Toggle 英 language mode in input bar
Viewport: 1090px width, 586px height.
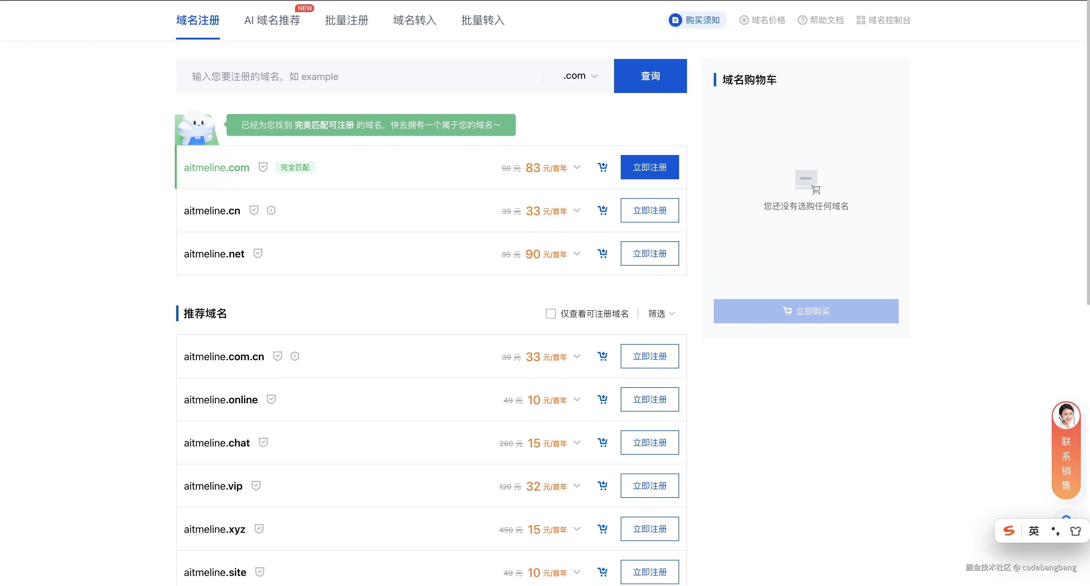pos(1034,531)
